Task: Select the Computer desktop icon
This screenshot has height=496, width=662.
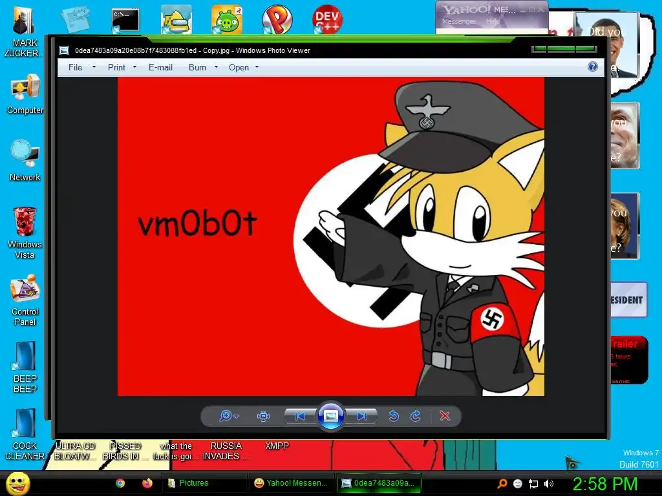Action: tap(25, 94)
